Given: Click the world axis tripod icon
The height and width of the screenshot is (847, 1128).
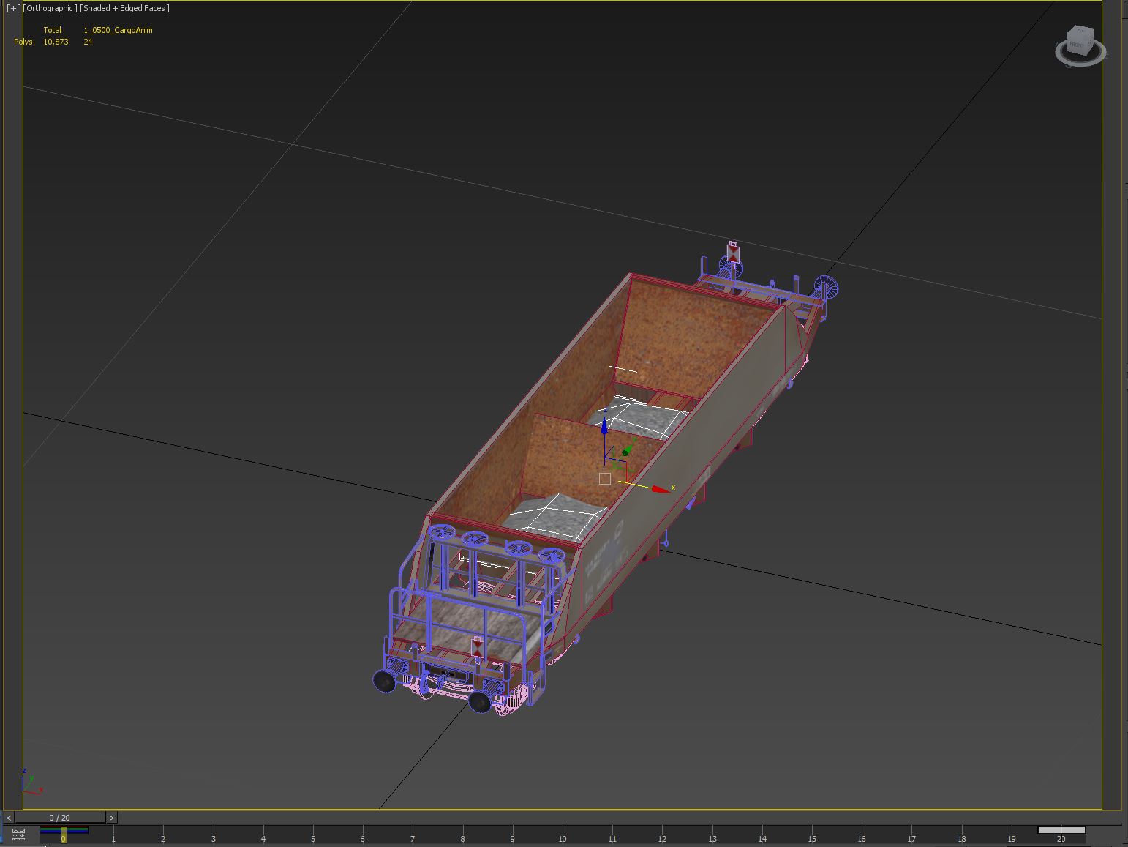Looking at the screenshot, I should (x=29, y=783).
